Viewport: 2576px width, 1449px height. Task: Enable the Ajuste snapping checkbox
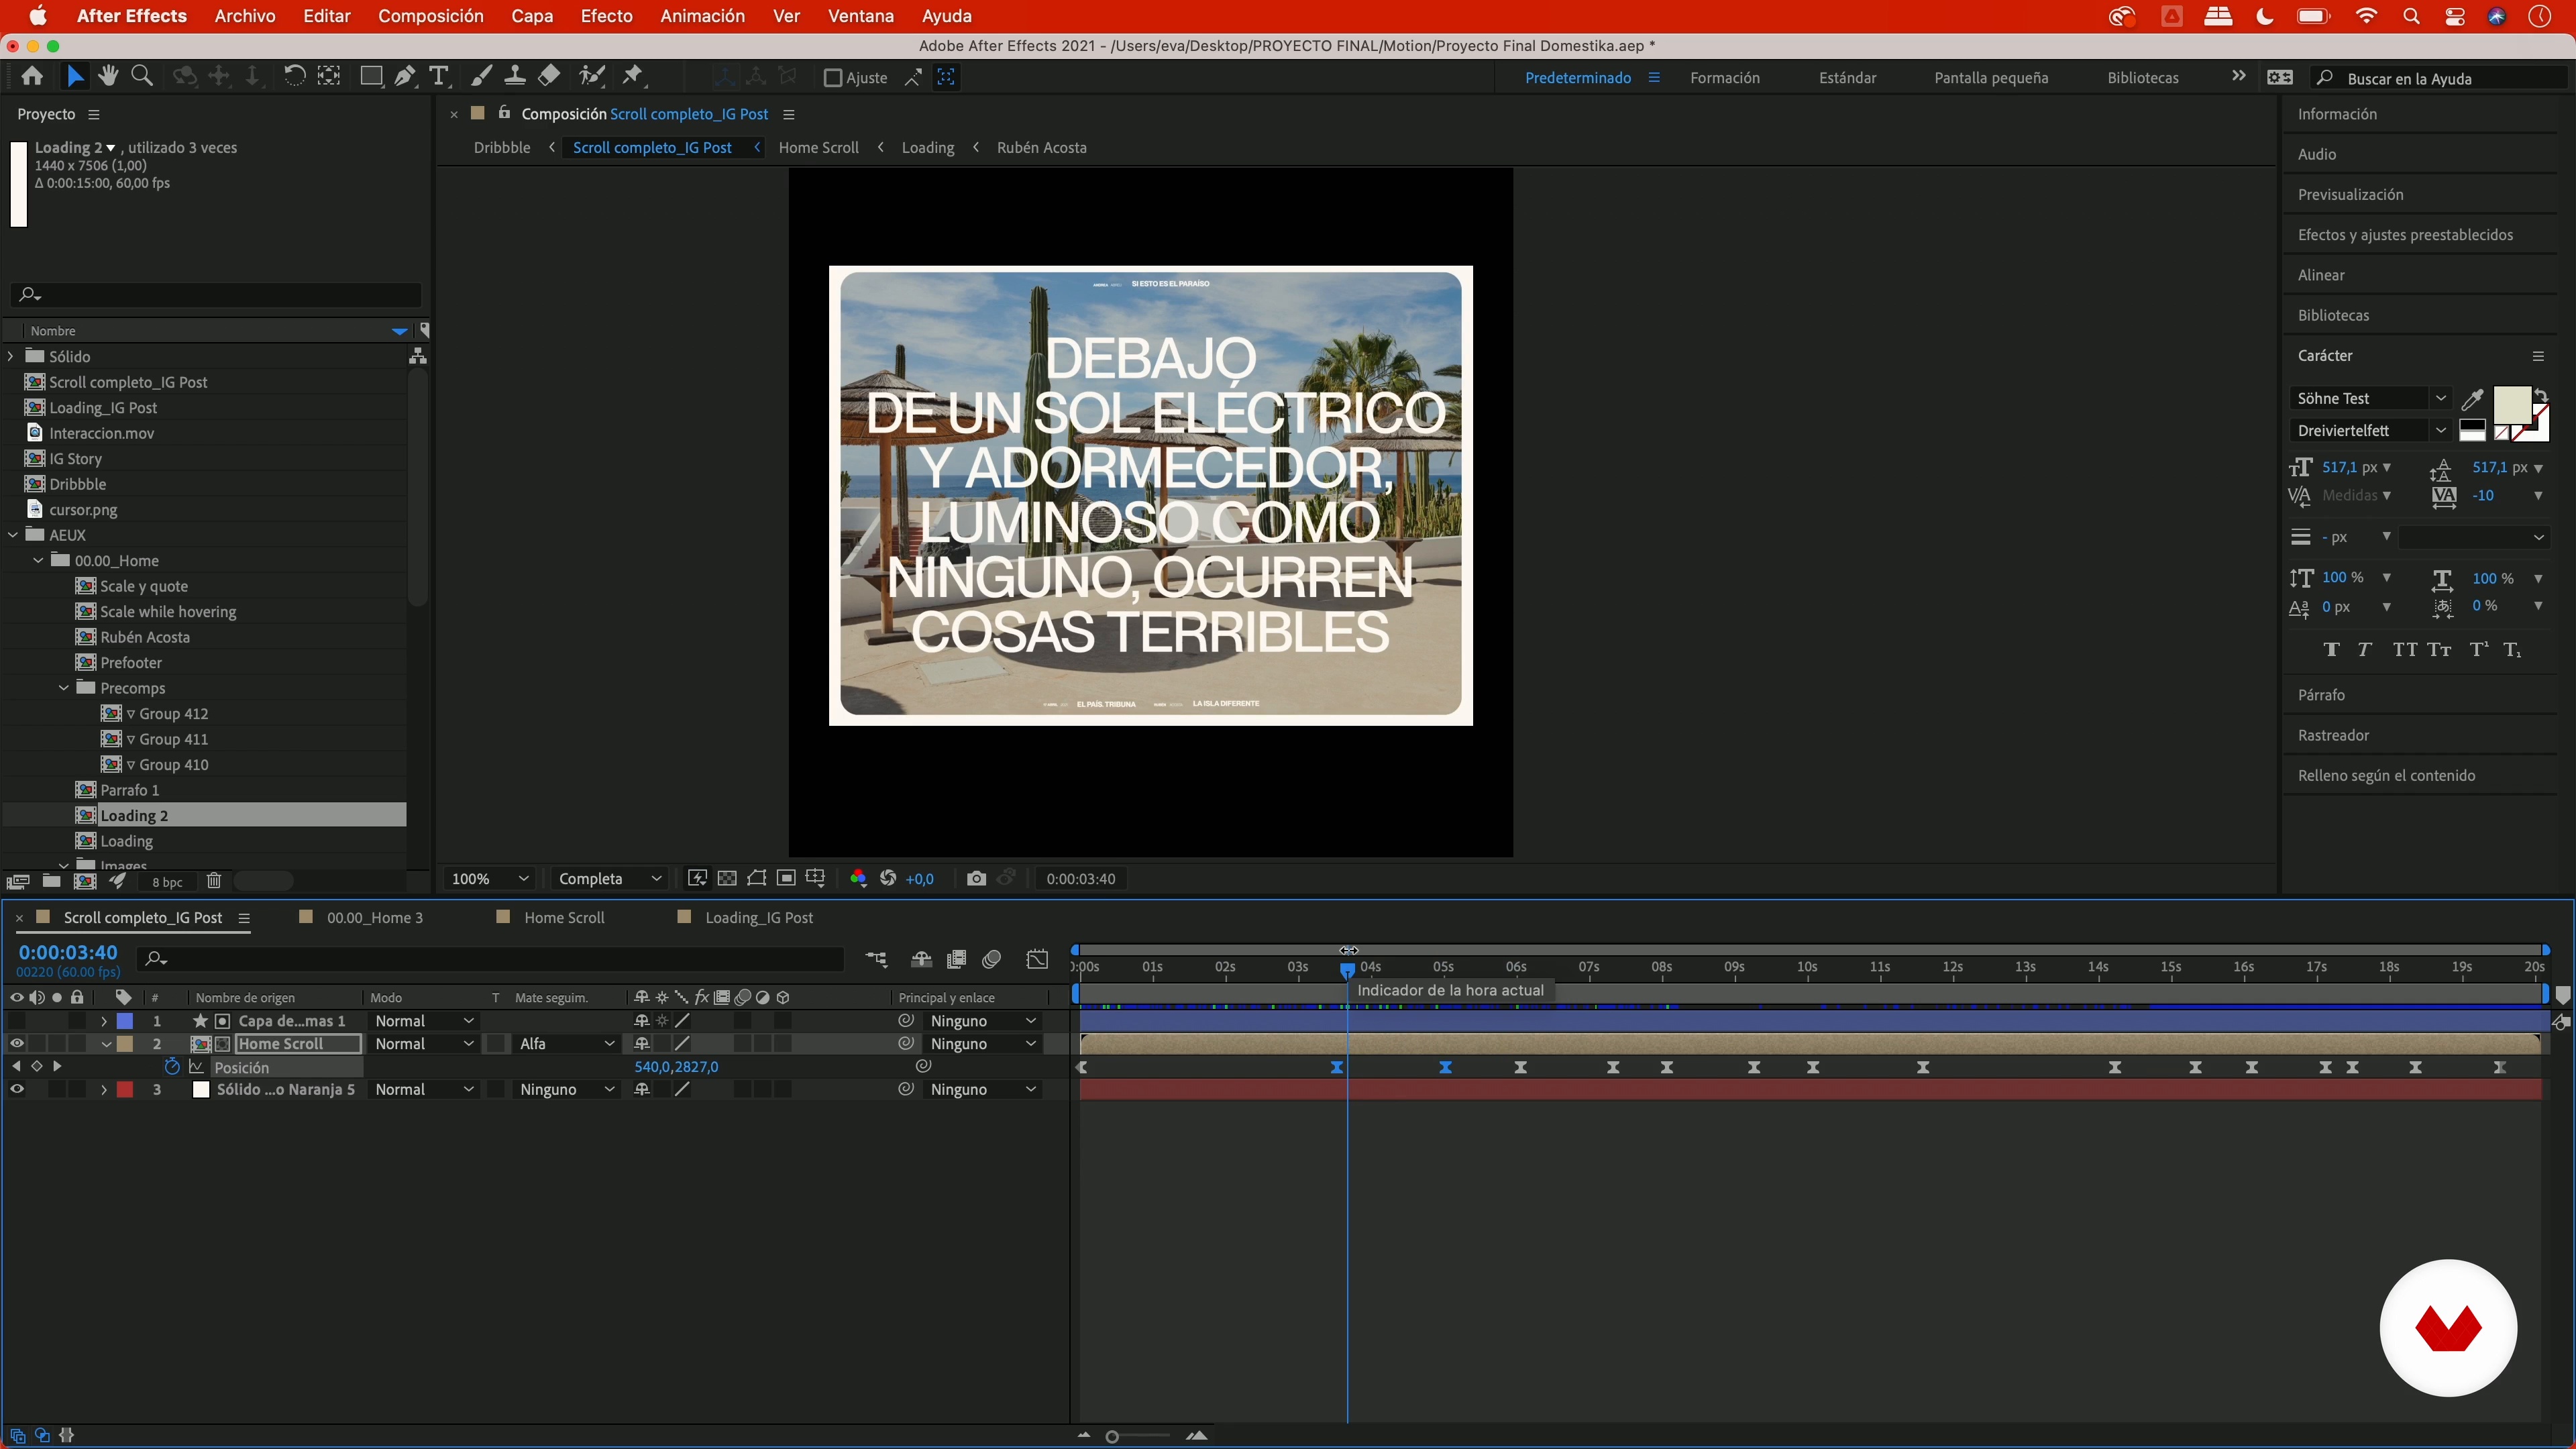click(x=832, y=78)
